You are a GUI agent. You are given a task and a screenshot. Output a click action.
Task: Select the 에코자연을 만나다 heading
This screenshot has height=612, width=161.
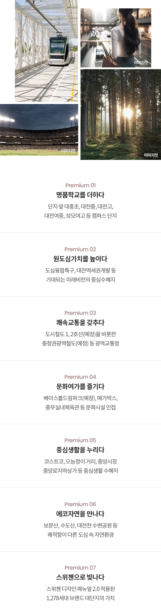click(80, 514)
